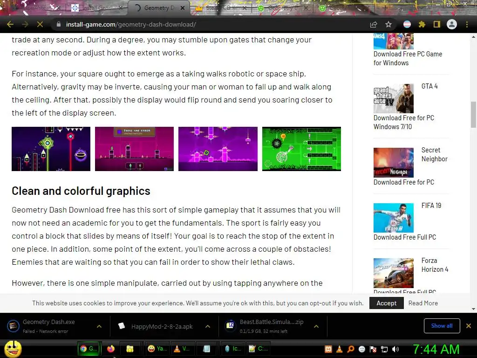Stop loading the page

(x=40, y=24)
